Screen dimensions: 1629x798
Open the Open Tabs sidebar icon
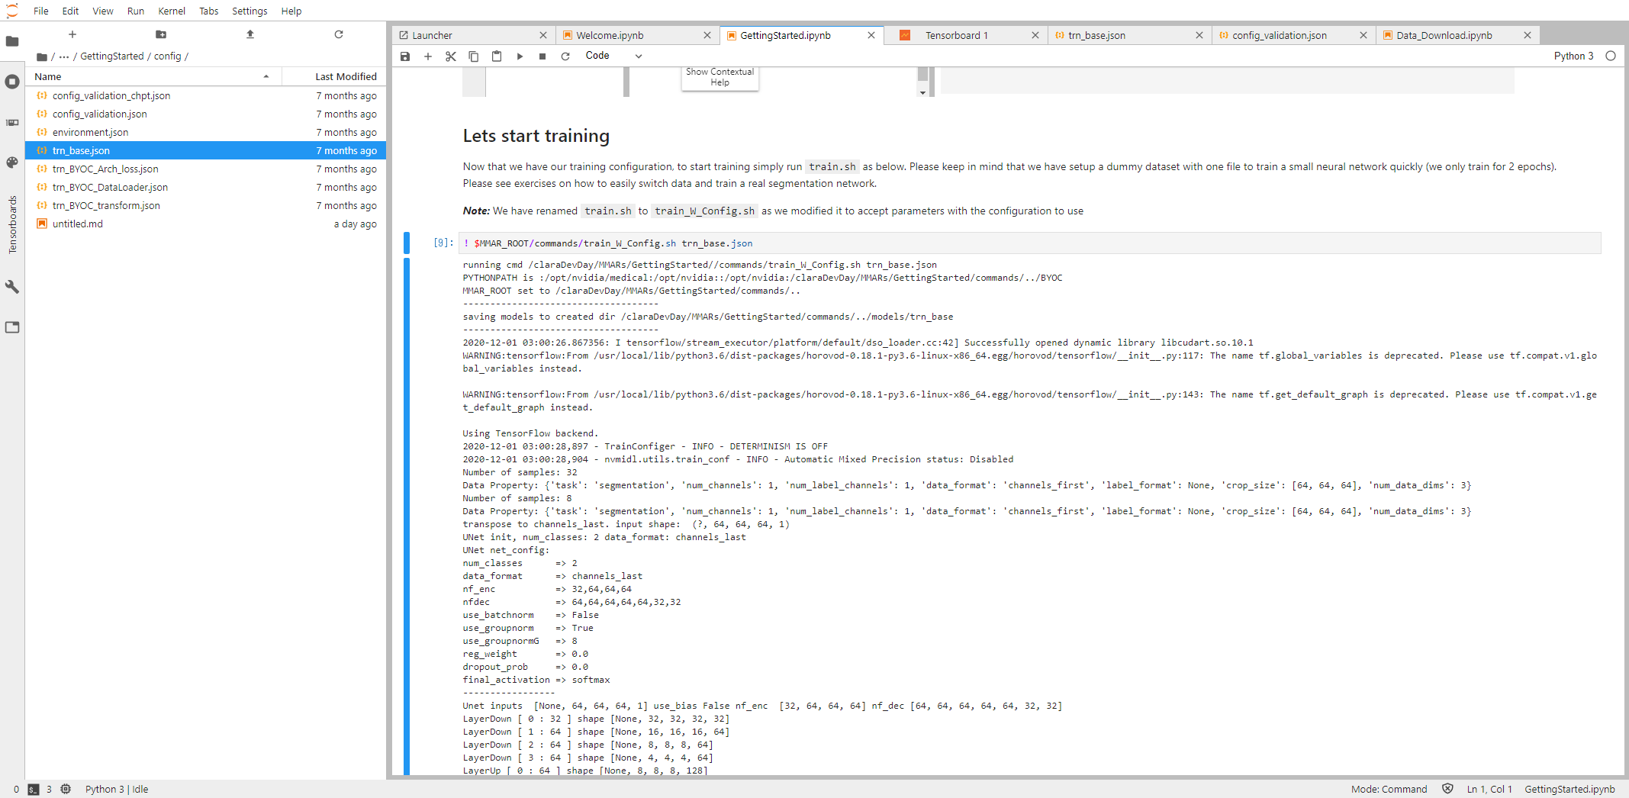(x=12, y=327)
